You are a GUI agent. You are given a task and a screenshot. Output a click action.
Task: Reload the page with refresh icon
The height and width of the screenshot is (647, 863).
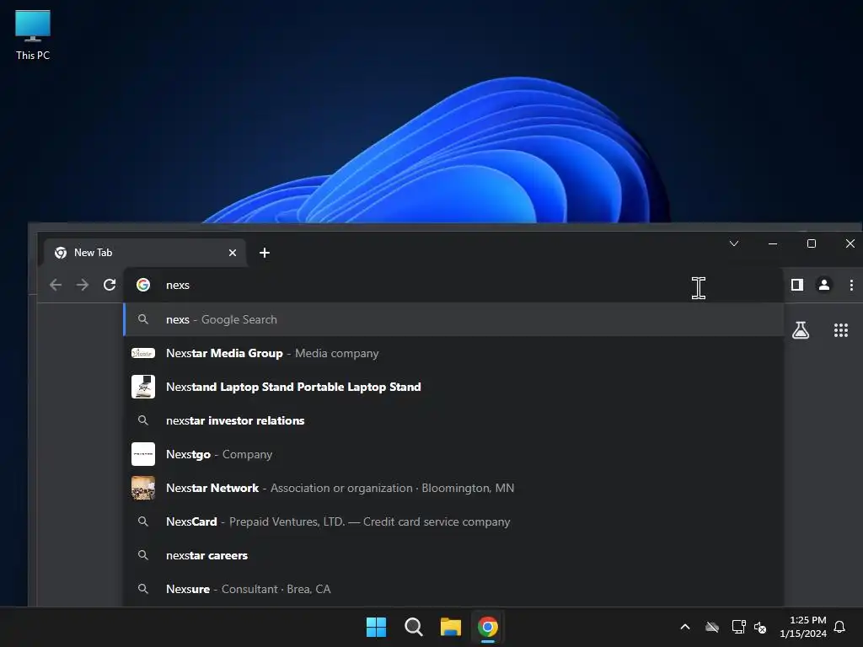coord(110,285)
